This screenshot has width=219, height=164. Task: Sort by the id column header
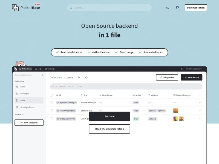pos(59,95)
